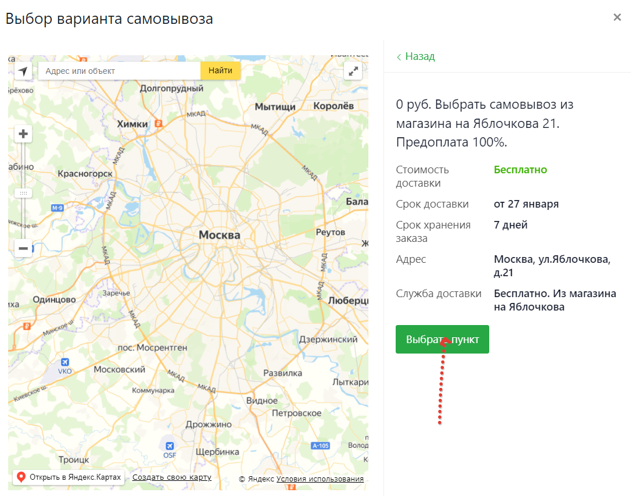Click the green Выбрать пункт button

(442, 340)
